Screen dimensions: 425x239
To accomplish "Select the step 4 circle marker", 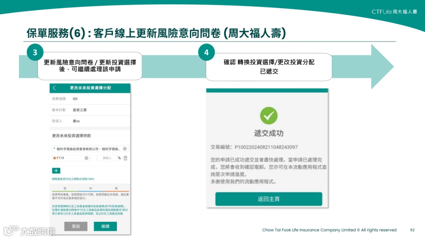I will click(206, 53).
